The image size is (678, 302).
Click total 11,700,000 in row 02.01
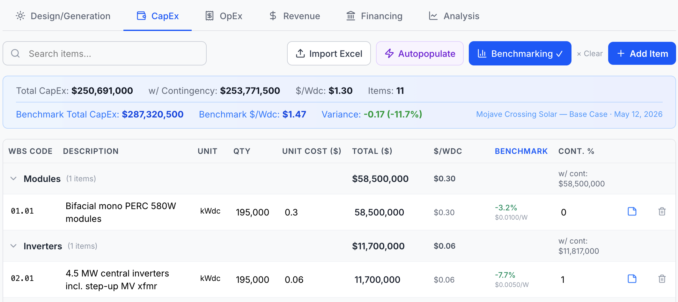pos(377,280)
